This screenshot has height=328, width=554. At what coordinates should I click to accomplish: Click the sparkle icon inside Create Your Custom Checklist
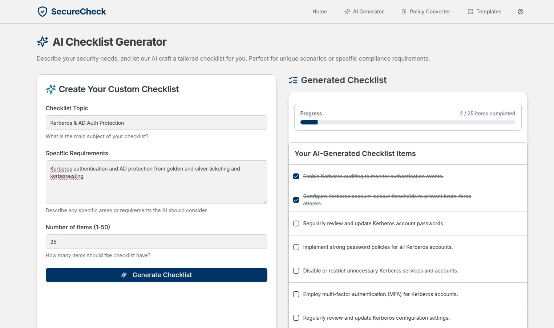coord(51,89)
